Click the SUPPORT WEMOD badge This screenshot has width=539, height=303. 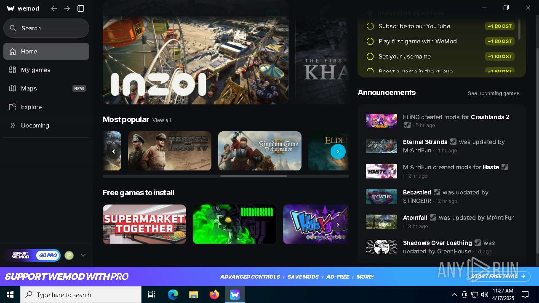pos(20,255)
